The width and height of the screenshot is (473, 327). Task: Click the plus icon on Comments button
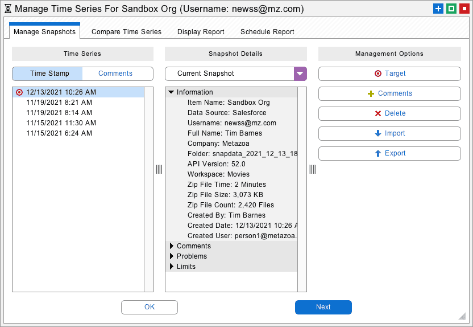click(371, 93)
